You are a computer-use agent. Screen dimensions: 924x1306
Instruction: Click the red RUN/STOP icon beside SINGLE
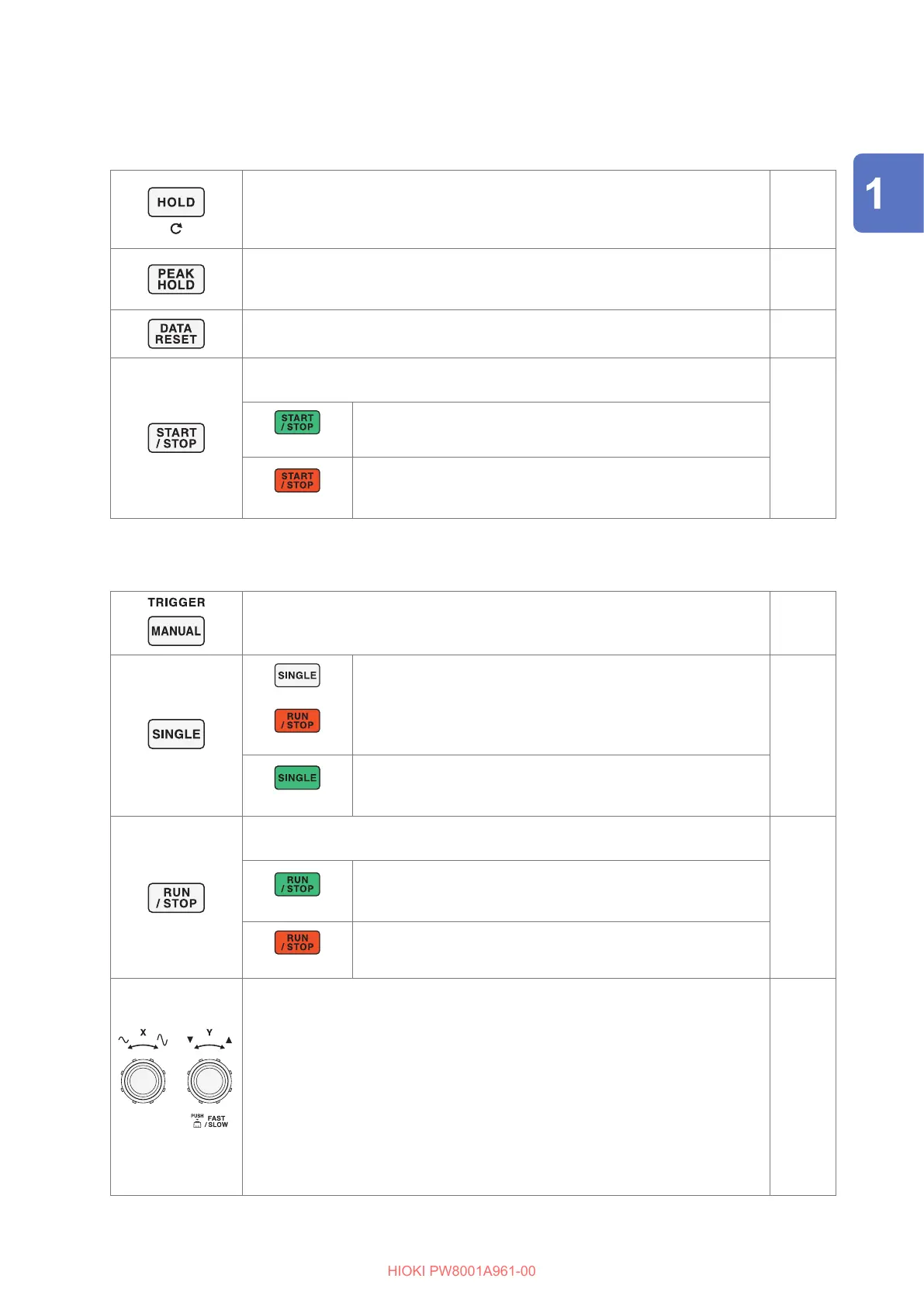coord(297,721)
